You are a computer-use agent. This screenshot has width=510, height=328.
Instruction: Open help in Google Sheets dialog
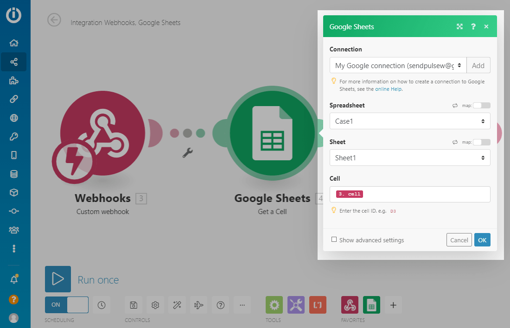pyautogui.click(x=473, y=26)
